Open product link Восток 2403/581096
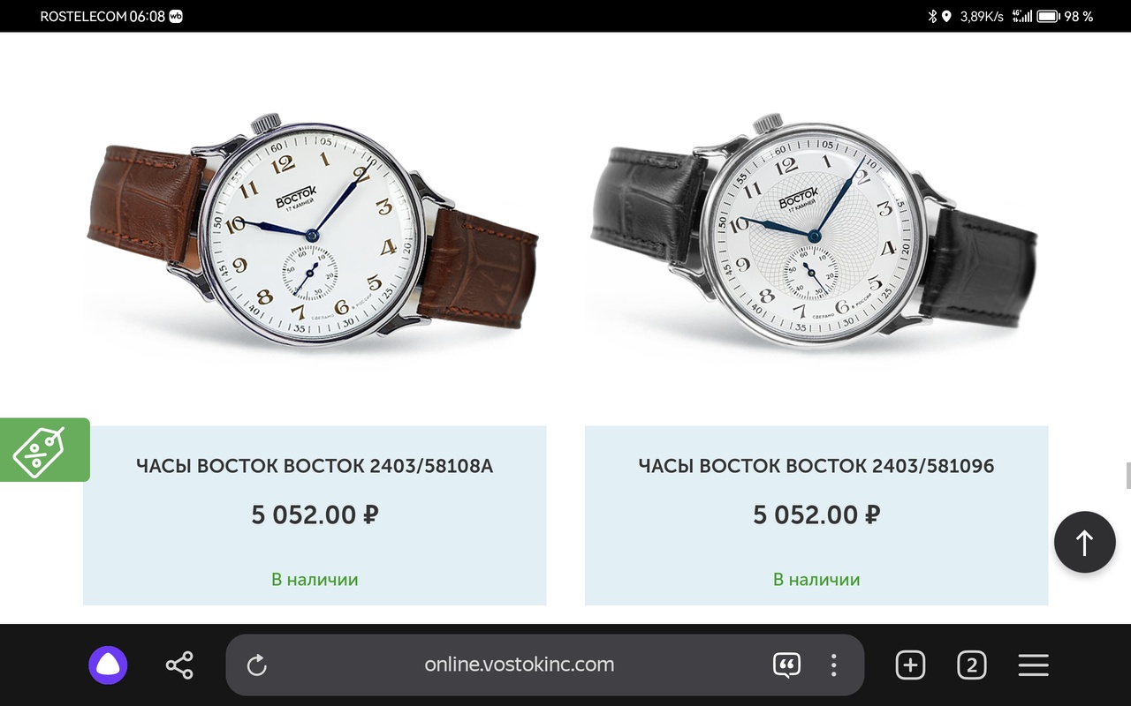 [816, 466]
